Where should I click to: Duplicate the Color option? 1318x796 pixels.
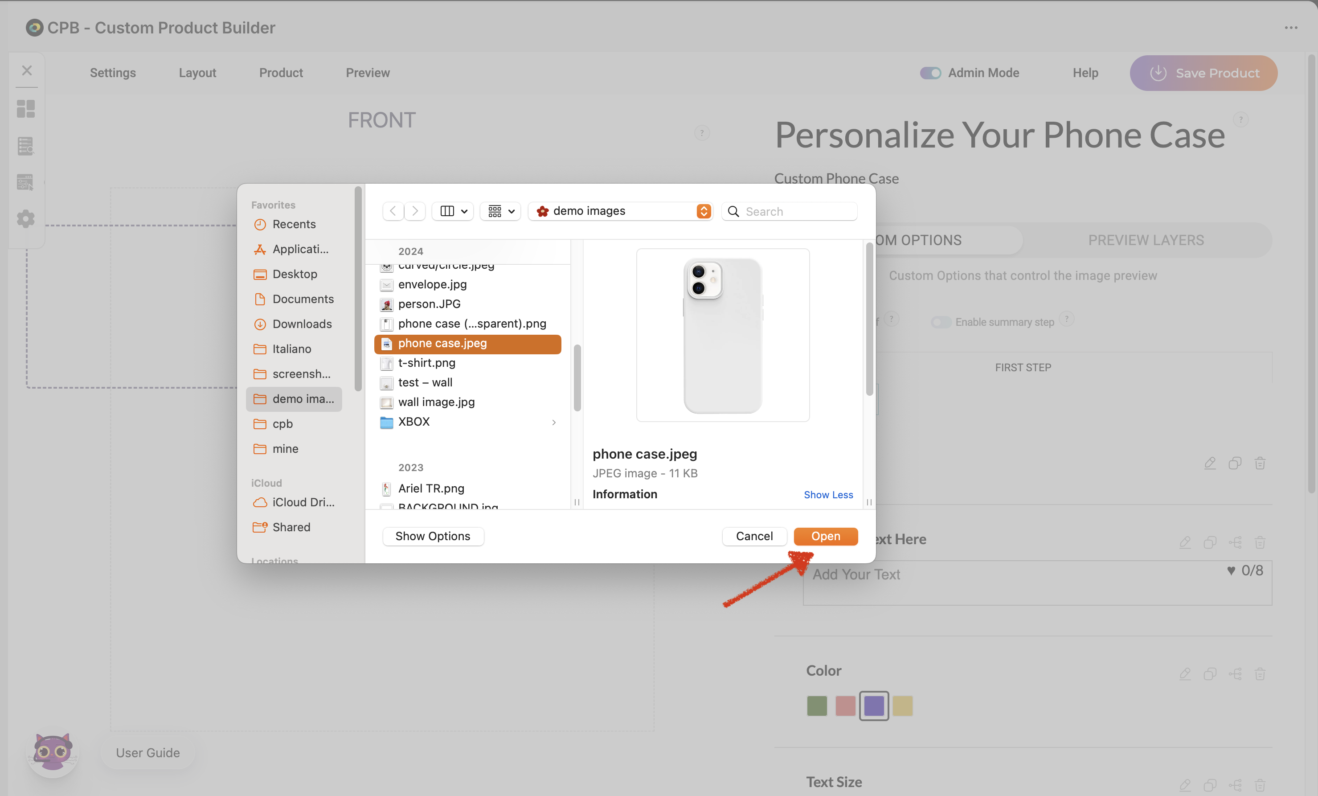click(x=1210, y=673)
